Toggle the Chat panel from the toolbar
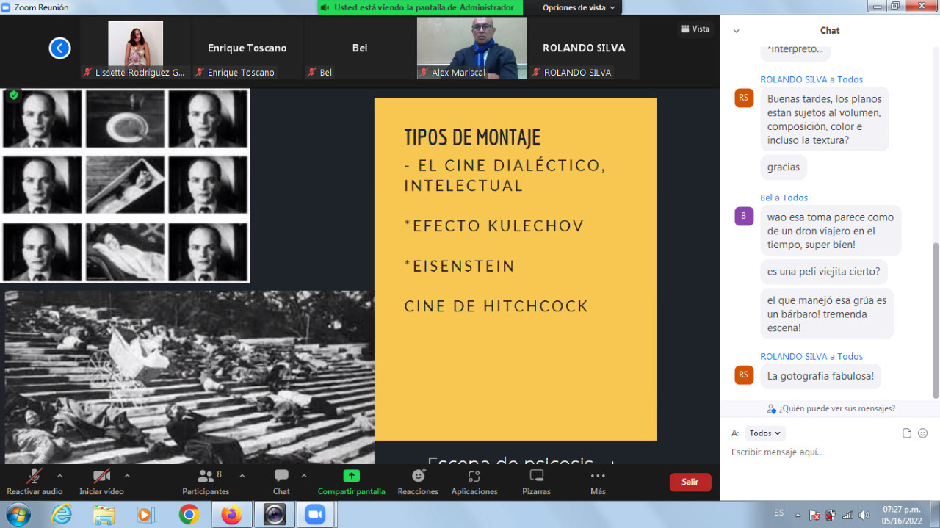This screenshot has width=940, height=528. point(281,481)
